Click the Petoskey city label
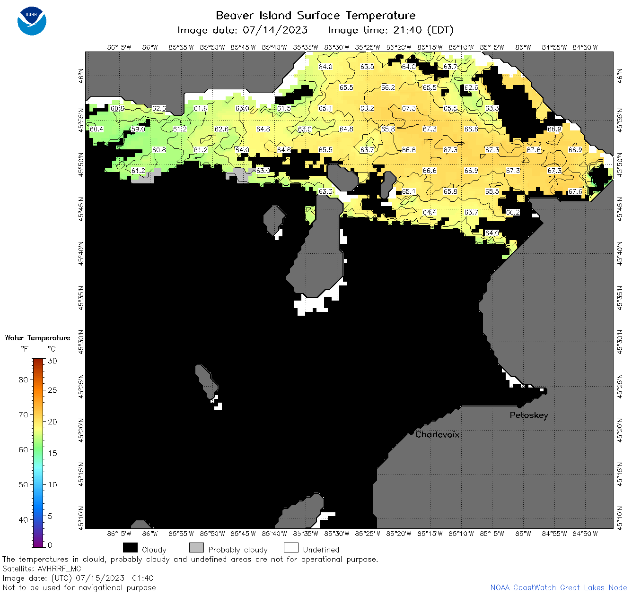 click(529, 415)
